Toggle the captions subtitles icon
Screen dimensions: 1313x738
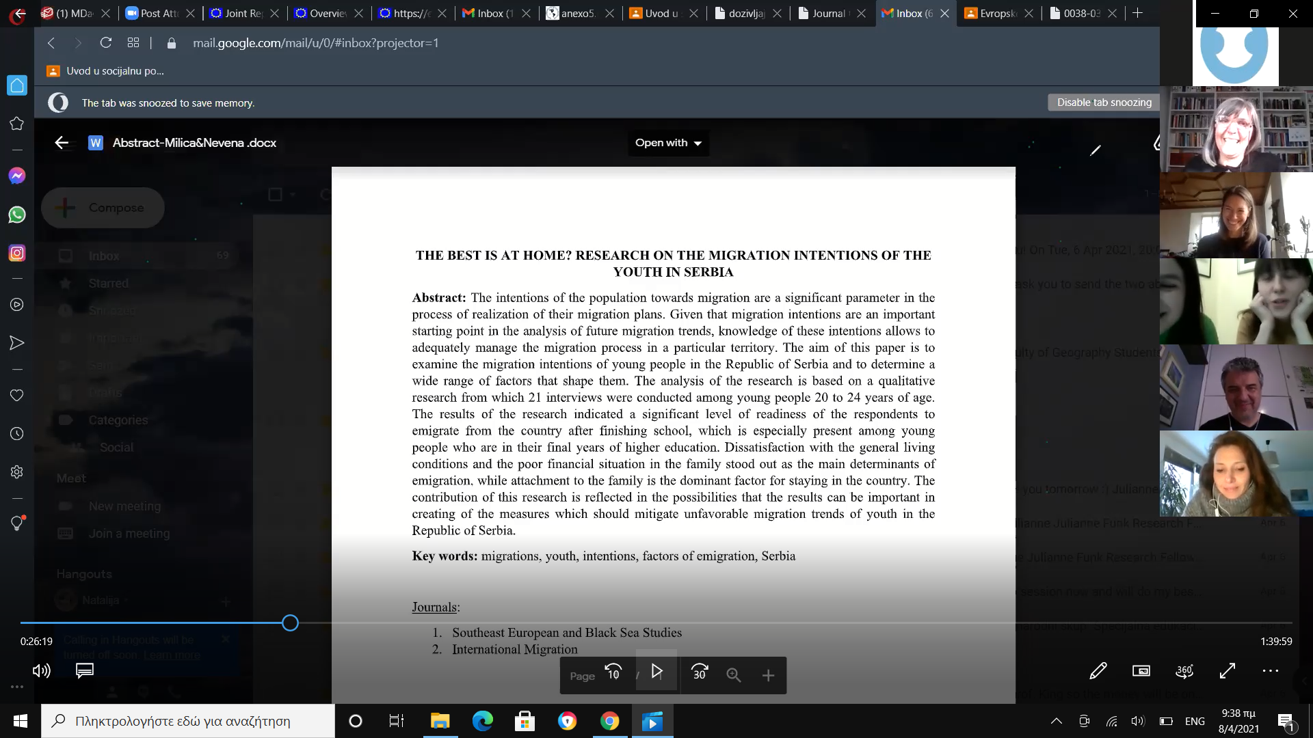85,671
